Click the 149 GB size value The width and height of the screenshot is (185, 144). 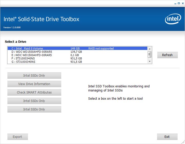tap(75, 48)
